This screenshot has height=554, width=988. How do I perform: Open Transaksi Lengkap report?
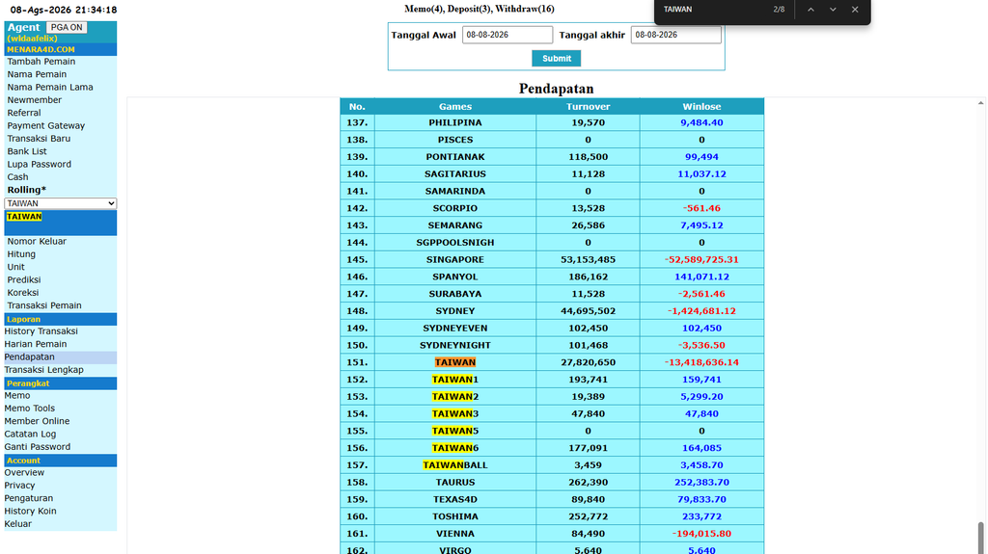pos(43,370)
